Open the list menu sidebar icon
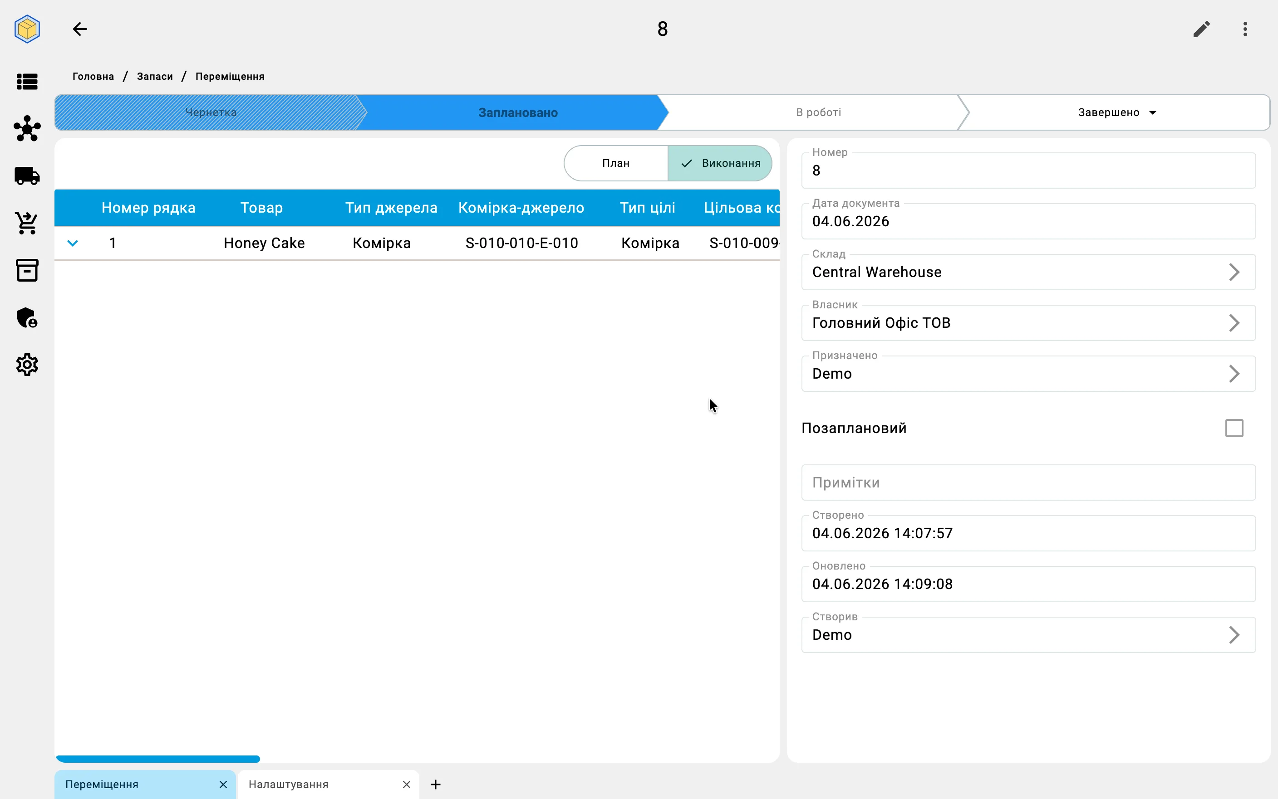Viewport: 1278px width, 799px height. click(x=27, y=82)
